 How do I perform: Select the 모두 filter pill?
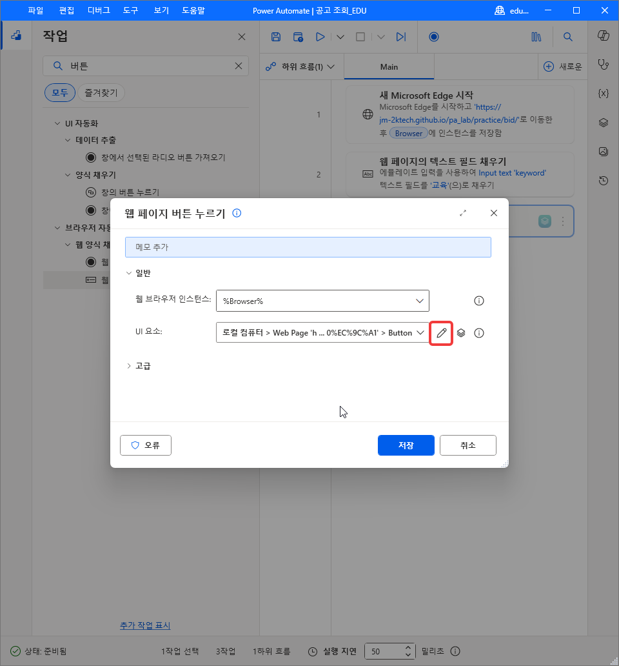60,92
